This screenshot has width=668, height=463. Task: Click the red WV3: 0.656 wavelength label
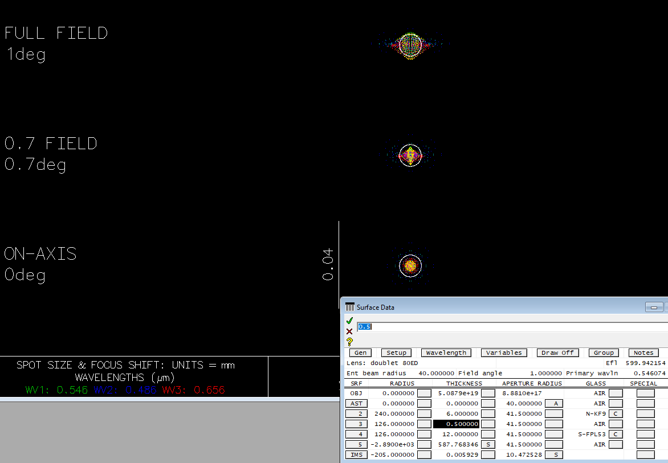point(193,390)
